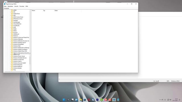Select Windows Defender Security Center key
182x102 pixels.
[21, 41]
